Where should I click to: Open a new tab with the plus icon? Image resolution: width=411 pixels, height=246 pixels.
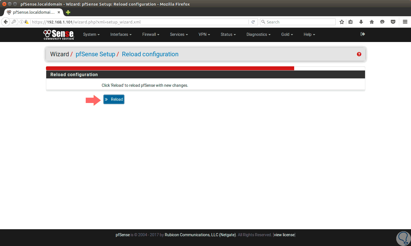point(68,12)
